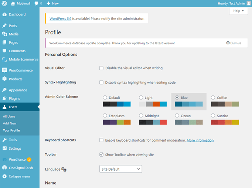The image size is (252, 188).
Task: Check Disable syntax highlighting checkbox
Action: (x=101, y=82)
